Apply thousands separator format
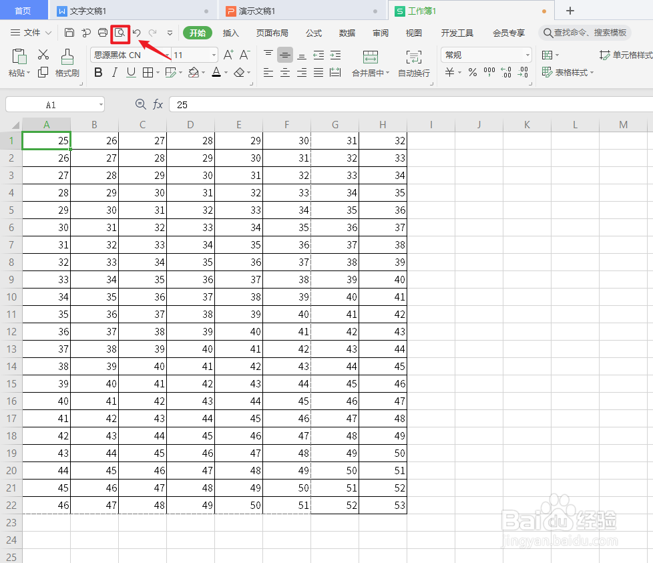 489,71
